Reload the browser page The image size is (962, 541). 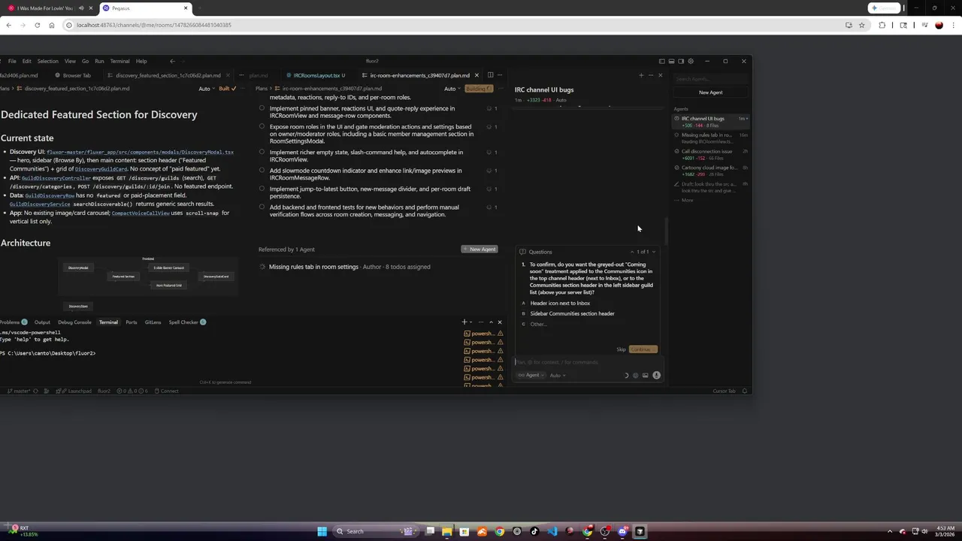click(x=37, y=25)
